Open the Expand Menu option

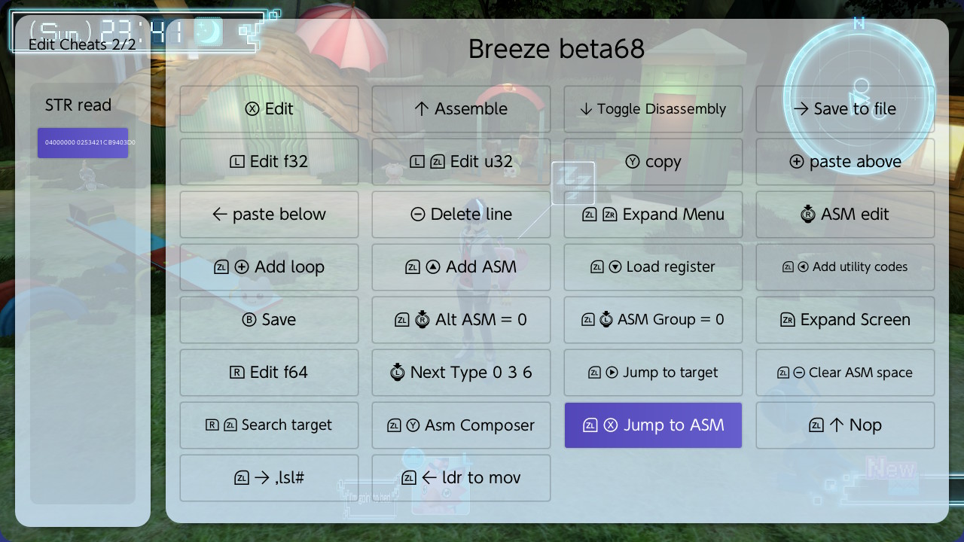[x=653, y=215]
